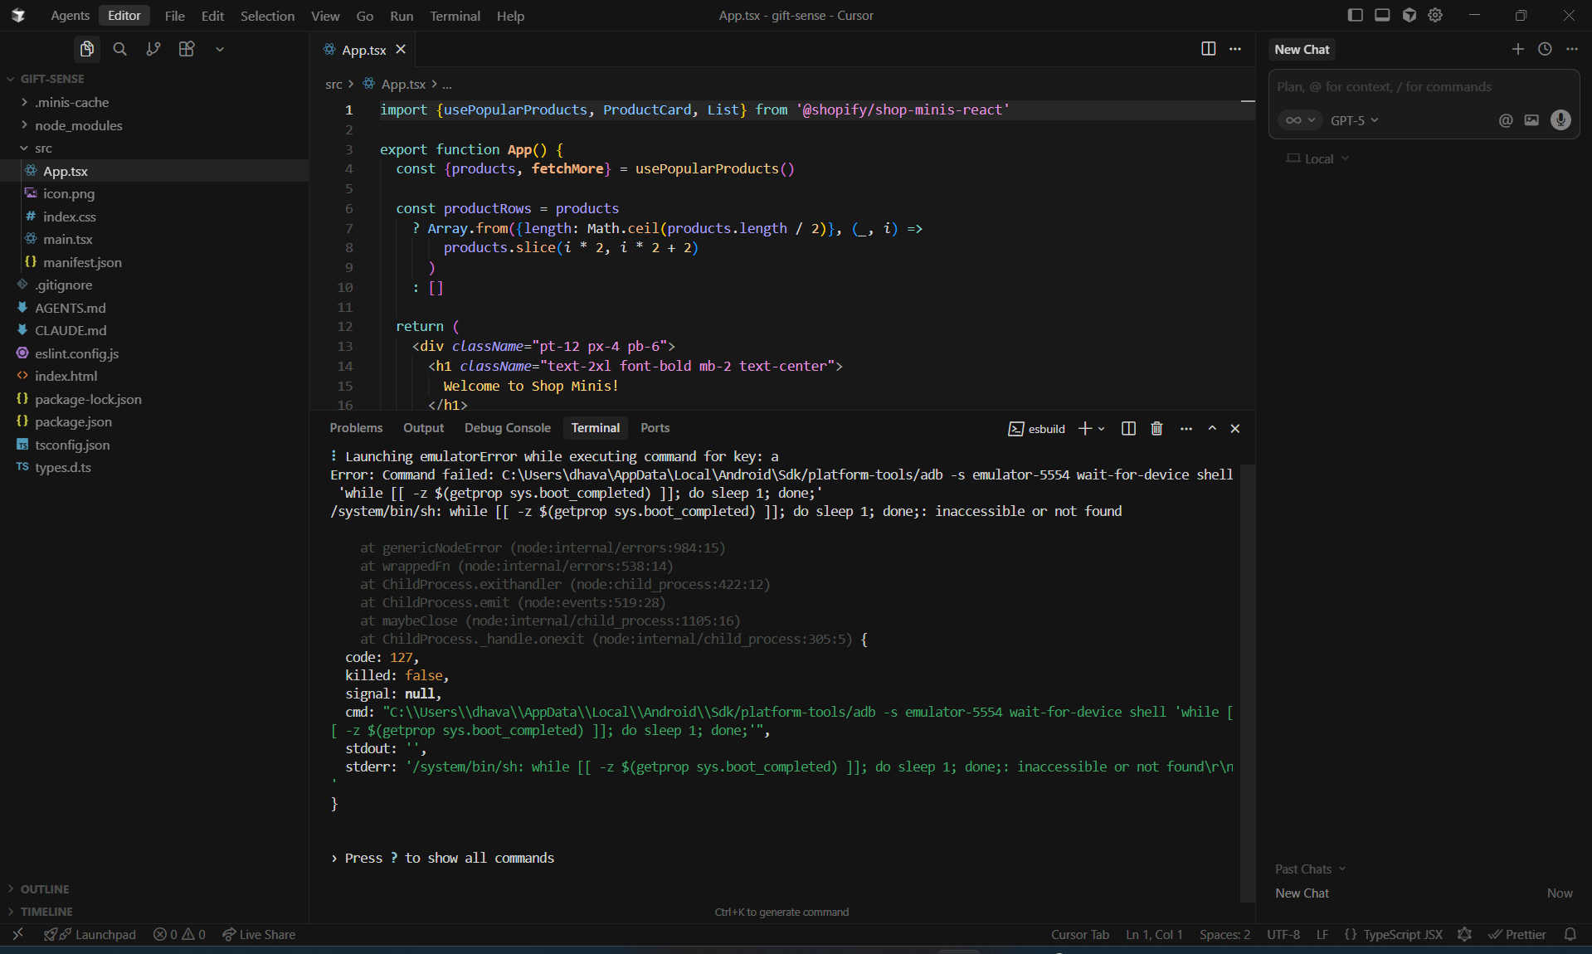Open the File menu
The image size is (1592, 954).
click(174, 16)
